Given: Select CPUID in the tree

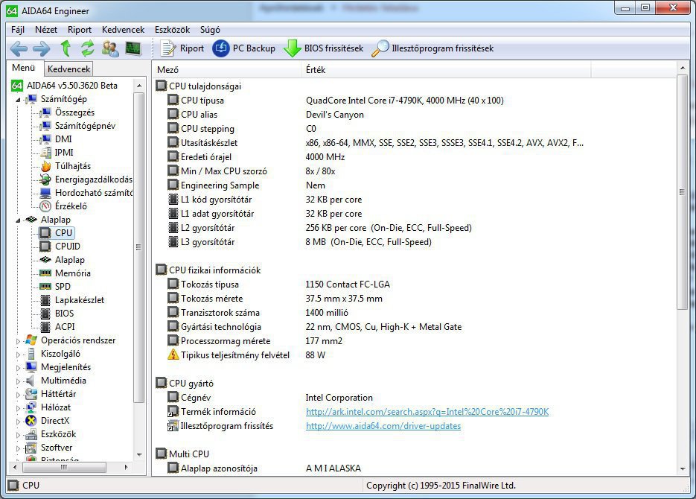Looking at the screenshot, I should [68, 246].
